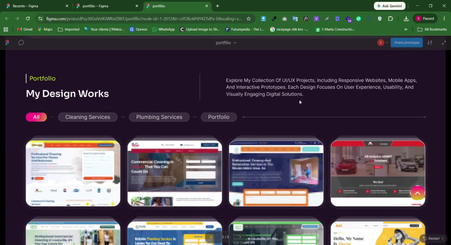Open the Qureos bookmark
Viewport: 451px width, 245px height.
(138, 29)
